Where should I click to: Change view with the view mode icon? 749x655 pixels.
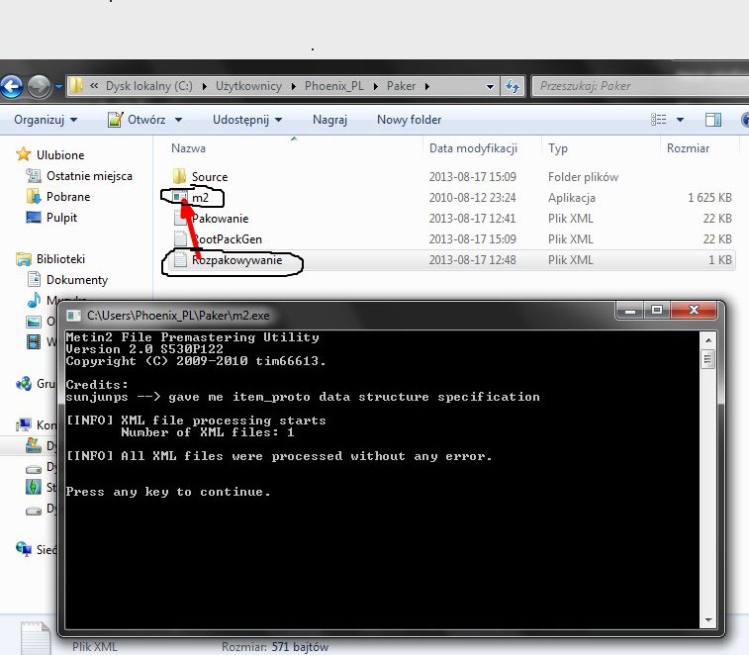coord(658,120)
